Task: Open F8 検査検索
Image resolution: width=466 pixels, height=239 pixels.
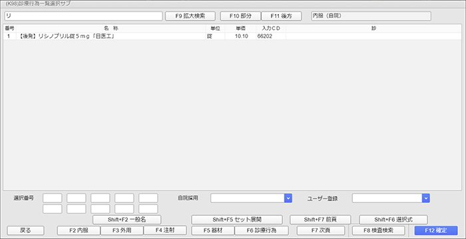Action: pos(379,230)
